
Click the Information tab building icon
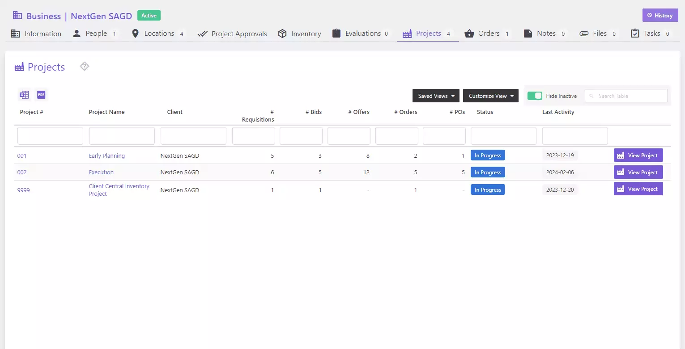pyautogui.click(x=15, y=34)
